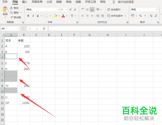Open number group dialog launcher
This screenshot has width=162, height=125.
158,22
